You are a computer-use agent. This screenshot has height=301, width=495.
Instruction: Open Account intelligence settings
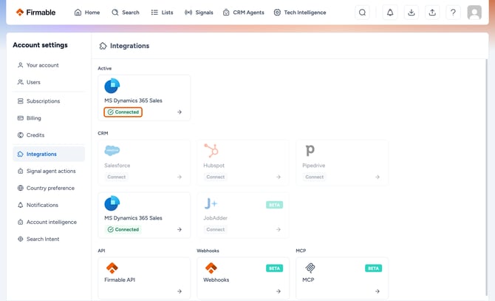49,223
